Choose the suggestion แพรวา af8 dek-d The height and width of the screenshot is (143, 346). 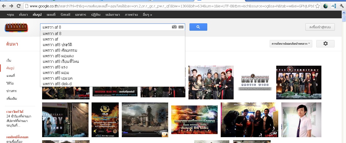point(113,84)
